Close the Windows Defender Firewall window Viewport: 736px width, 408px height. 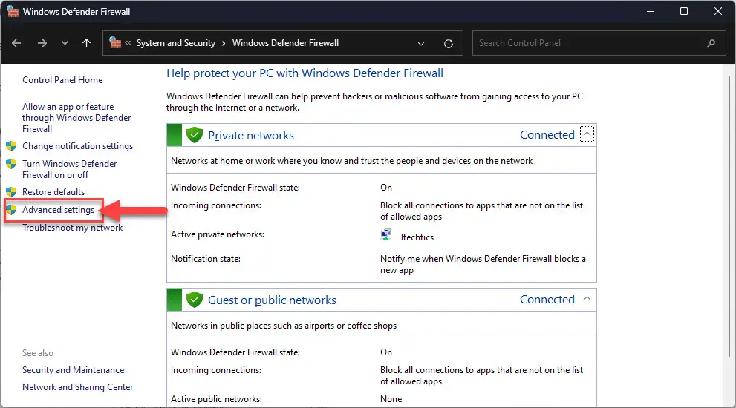(x=718, y=11)
